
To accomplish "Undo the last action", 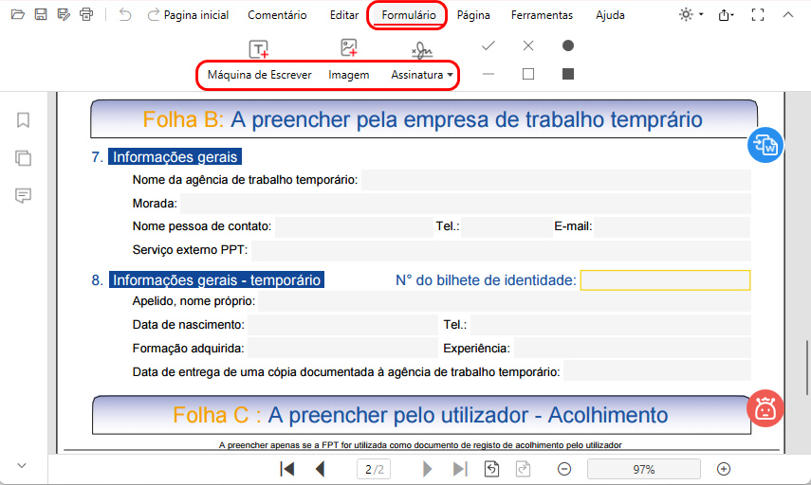I will (x=124, y=14).
